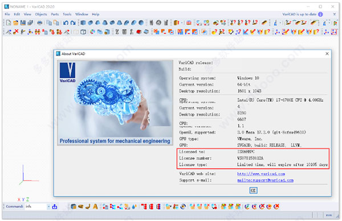Click OK in the About VariCAD dialog

coord(253,190)
